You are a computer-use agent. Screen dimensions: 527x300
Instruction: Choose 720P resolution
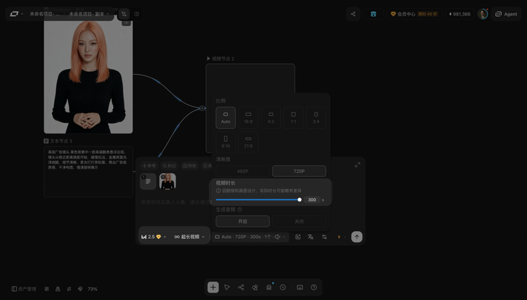pos(299,171)
